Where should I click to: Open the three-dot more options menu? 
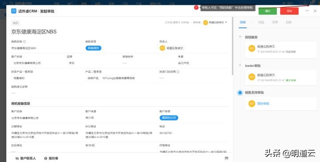click(x=307, y=11)
